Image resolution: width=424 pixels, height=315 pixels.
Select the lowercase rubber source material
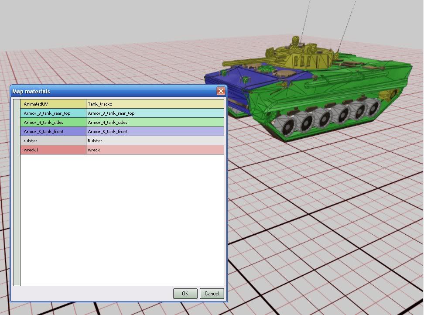[x=53, y=140]
